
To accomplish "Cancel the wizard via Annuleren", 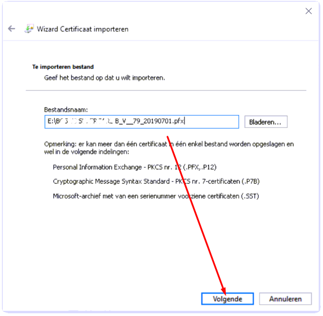I will click(285, 299).
